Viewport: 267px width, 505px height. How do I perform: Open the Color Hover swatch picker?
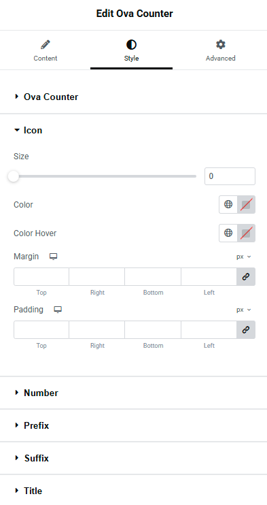246,233
